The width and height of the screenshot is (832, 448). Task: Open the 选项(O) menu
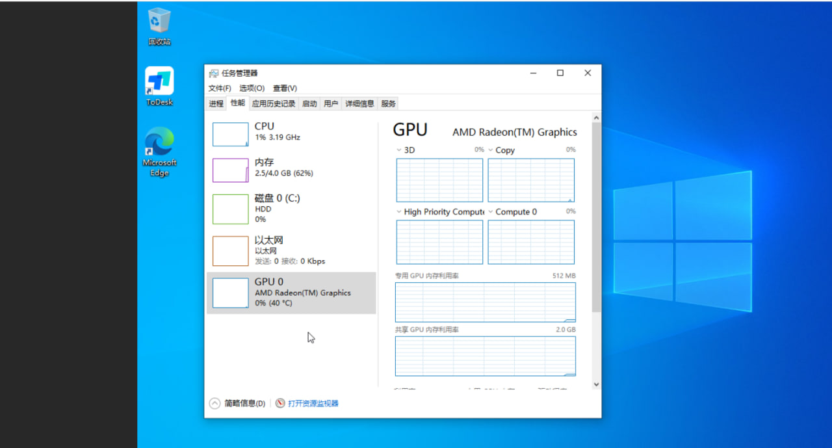click(252, 88)
